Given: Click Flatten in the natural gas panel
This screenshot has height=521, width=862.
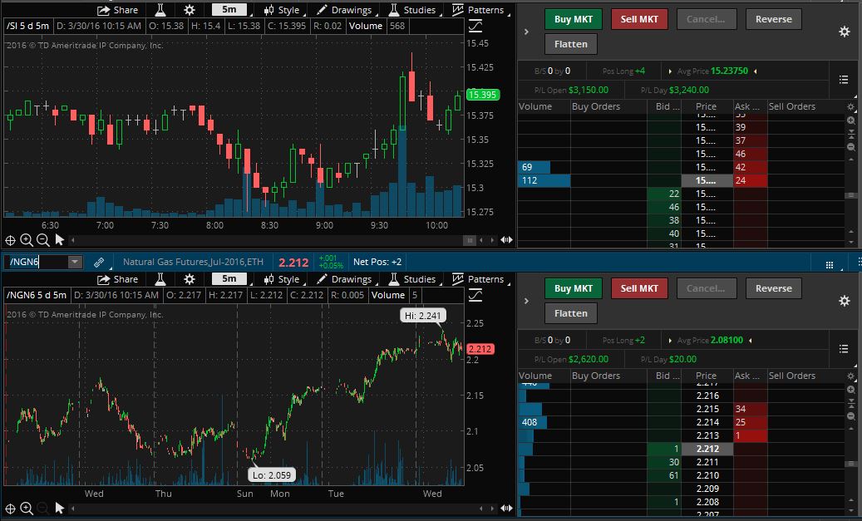Looking at the screenshot, I should click(x=570, y=313).
